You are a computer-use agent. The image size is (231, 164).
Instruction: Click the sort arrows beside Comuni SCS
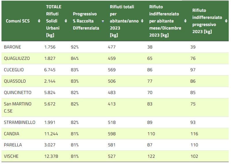(39, 21)
